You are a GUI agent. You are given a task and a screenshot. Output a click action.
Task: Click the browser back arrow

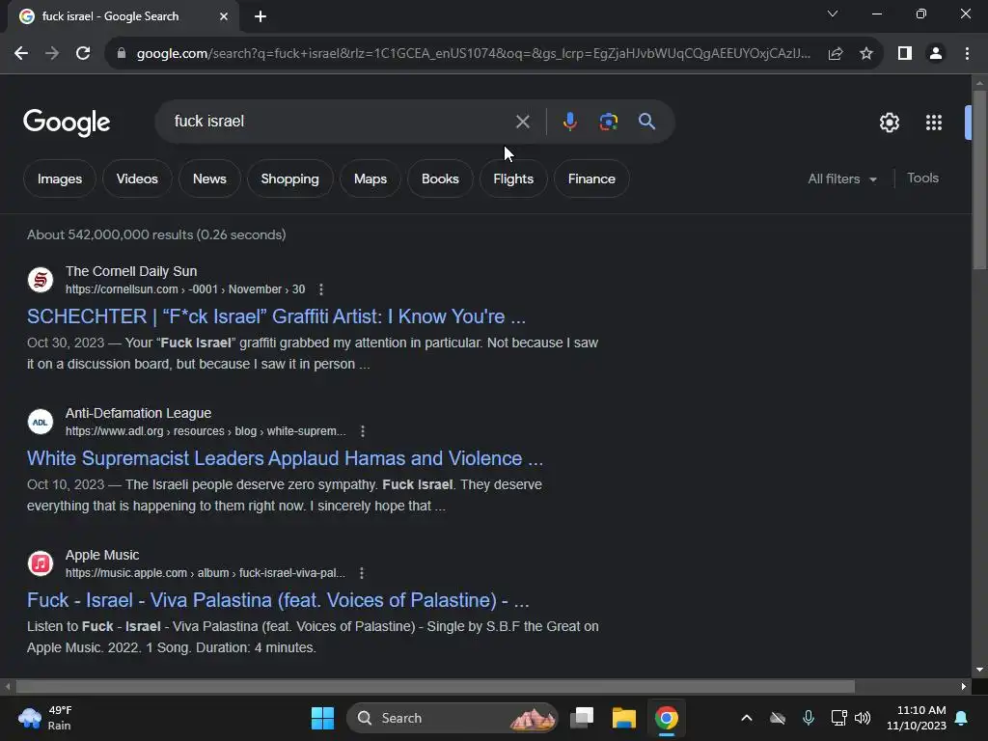click(21, 54)
